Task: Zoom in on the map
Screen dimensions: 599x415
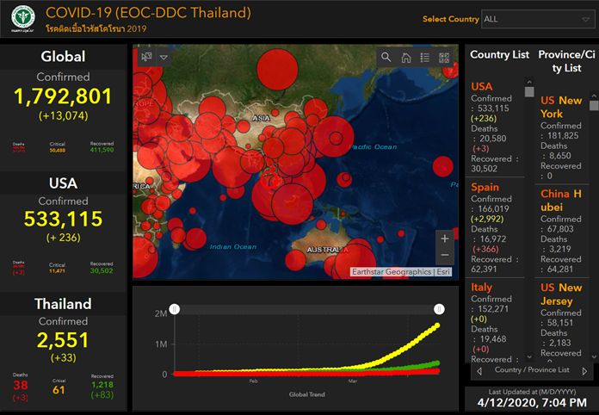Action: click(444, 238)
